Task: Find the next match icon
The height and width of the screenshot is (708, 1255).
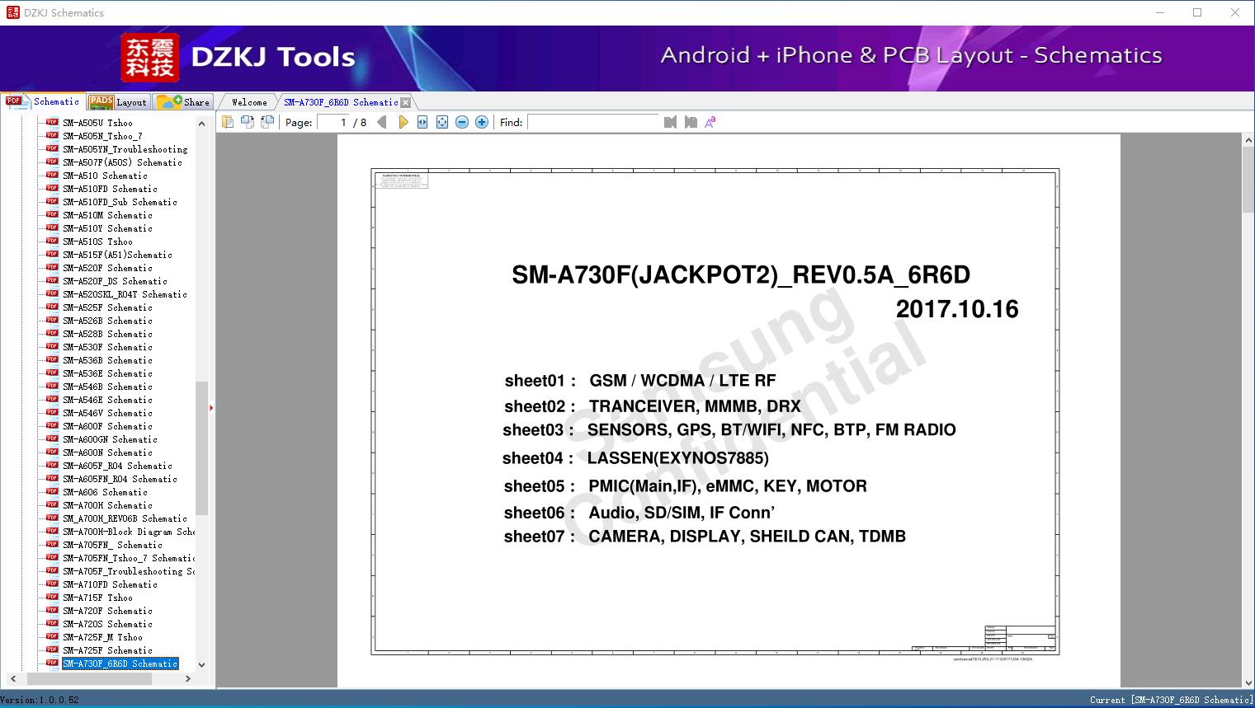Action: tap(691, 122)
